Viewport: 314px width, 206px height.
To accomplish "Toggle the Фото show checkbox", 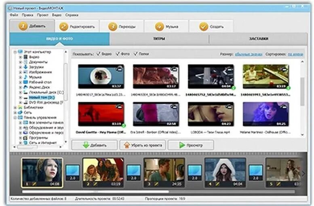I will (x=118, y=54).
